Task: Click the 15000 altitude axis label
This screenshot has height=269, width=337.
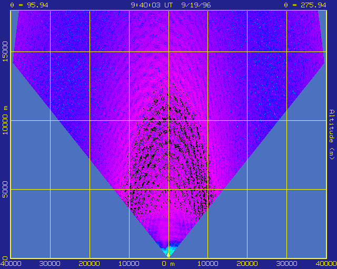Action: click(x=5, y=51)
